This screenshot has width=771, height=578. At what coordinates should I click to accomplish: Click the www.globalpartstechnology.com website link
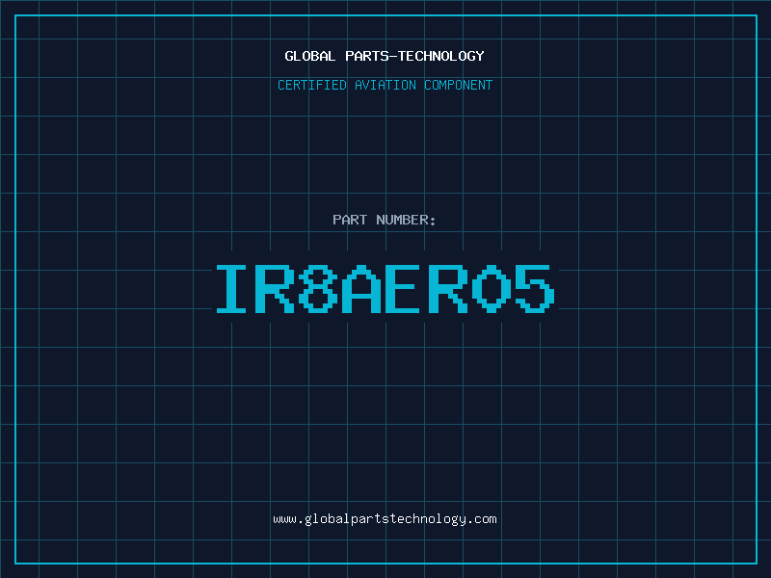(x=385, y=519)
